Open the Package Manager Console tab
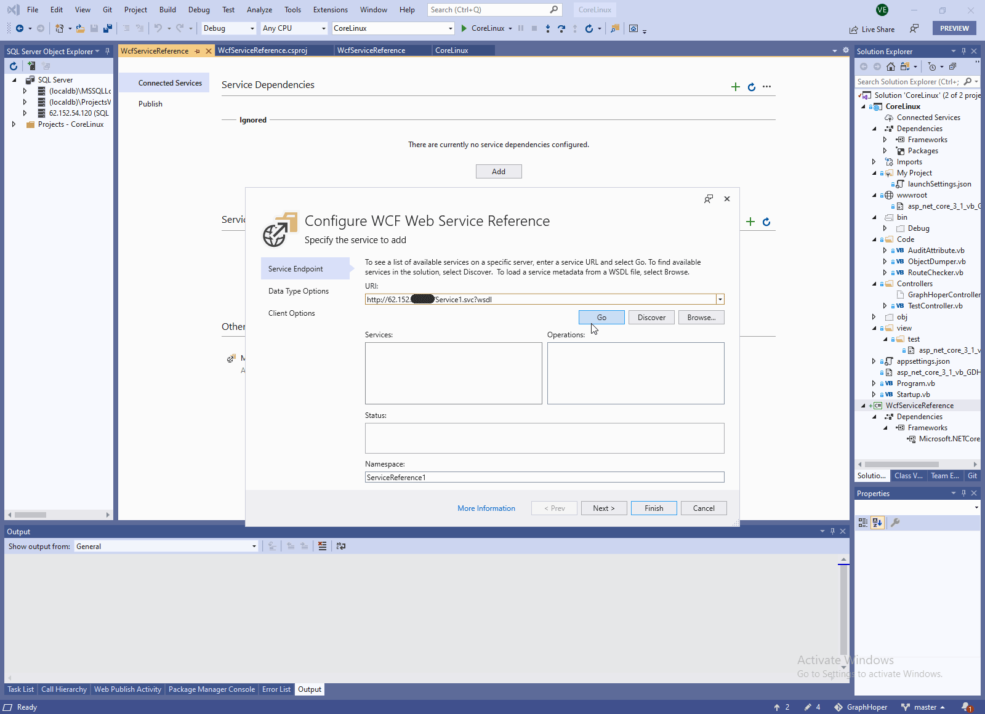985x714 pixels. [212, 689]
